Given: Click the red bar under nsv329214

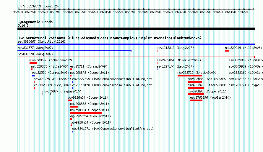Looking at the screenshot, I should click(227, 51).
